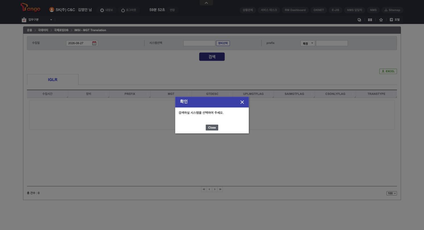Click 국제로밍DB in breadcrumb
The image size is (424, 230).
click(x=61, y=30)
